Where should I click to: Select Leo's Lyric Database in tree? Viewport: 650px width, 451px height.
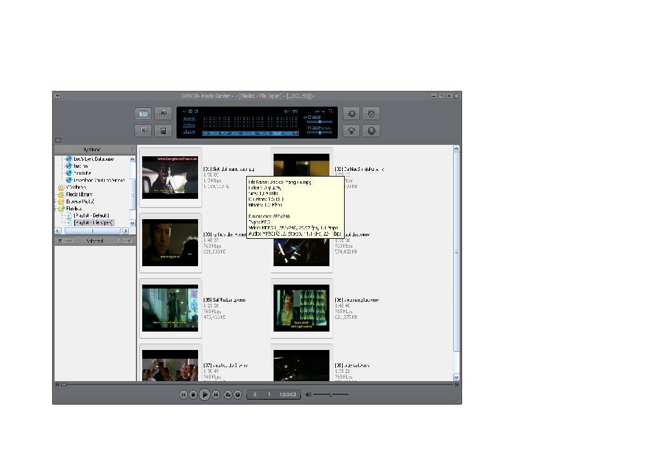tap(94, 159)
